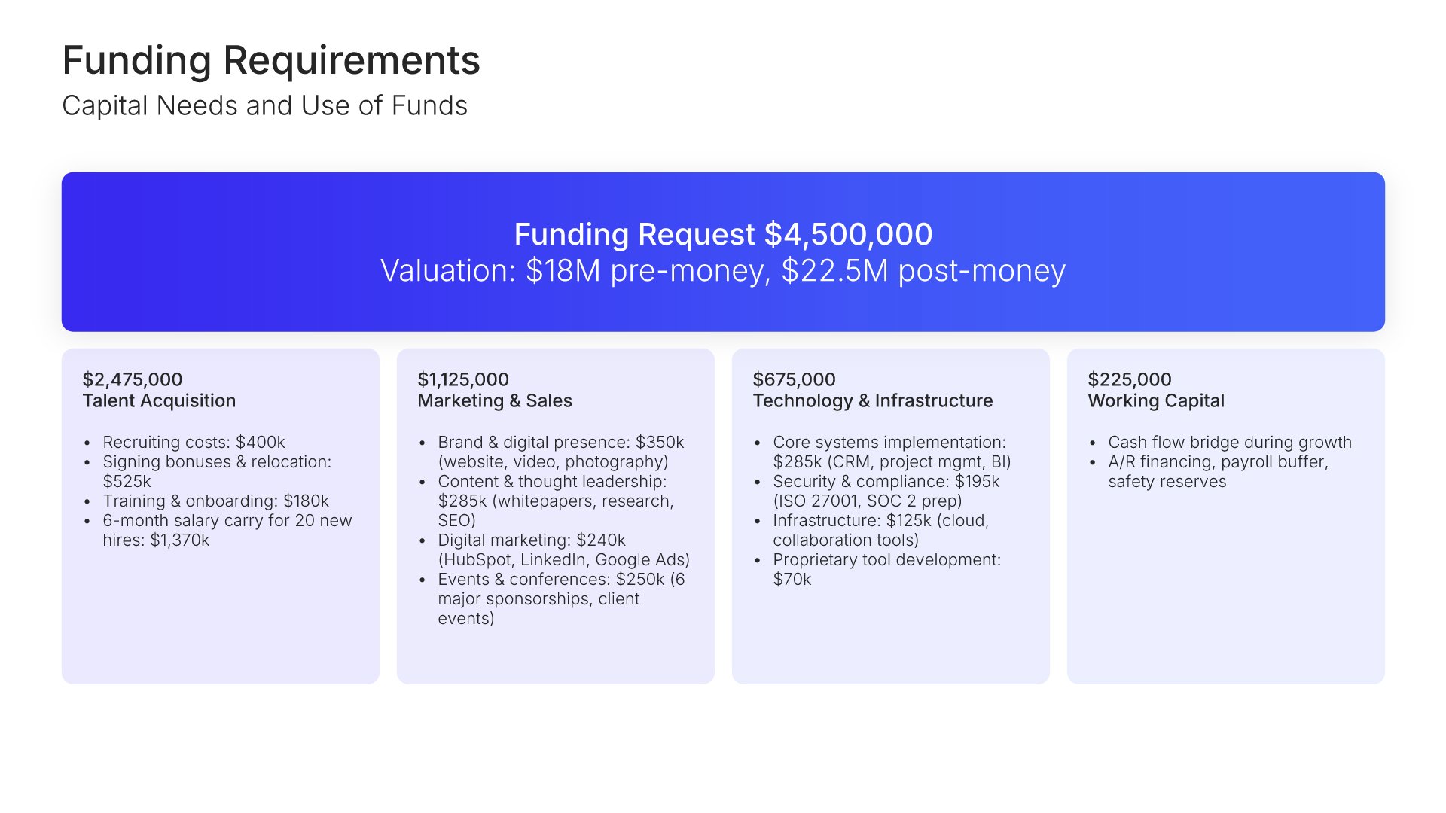
Task: Select the valuation pre-money and post-money line
Action: pyautogui.click(x=723, y=271)
